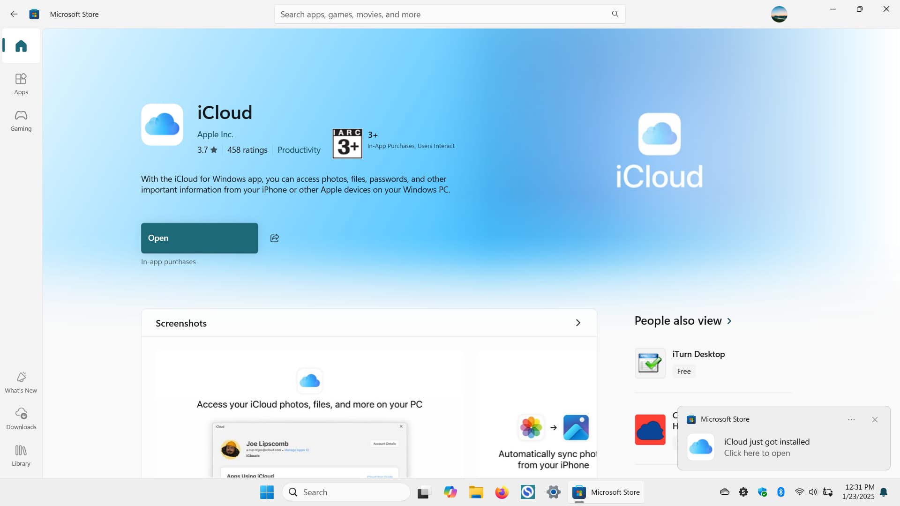Click the search magnifier icon in search box

[x=615, y=14]
